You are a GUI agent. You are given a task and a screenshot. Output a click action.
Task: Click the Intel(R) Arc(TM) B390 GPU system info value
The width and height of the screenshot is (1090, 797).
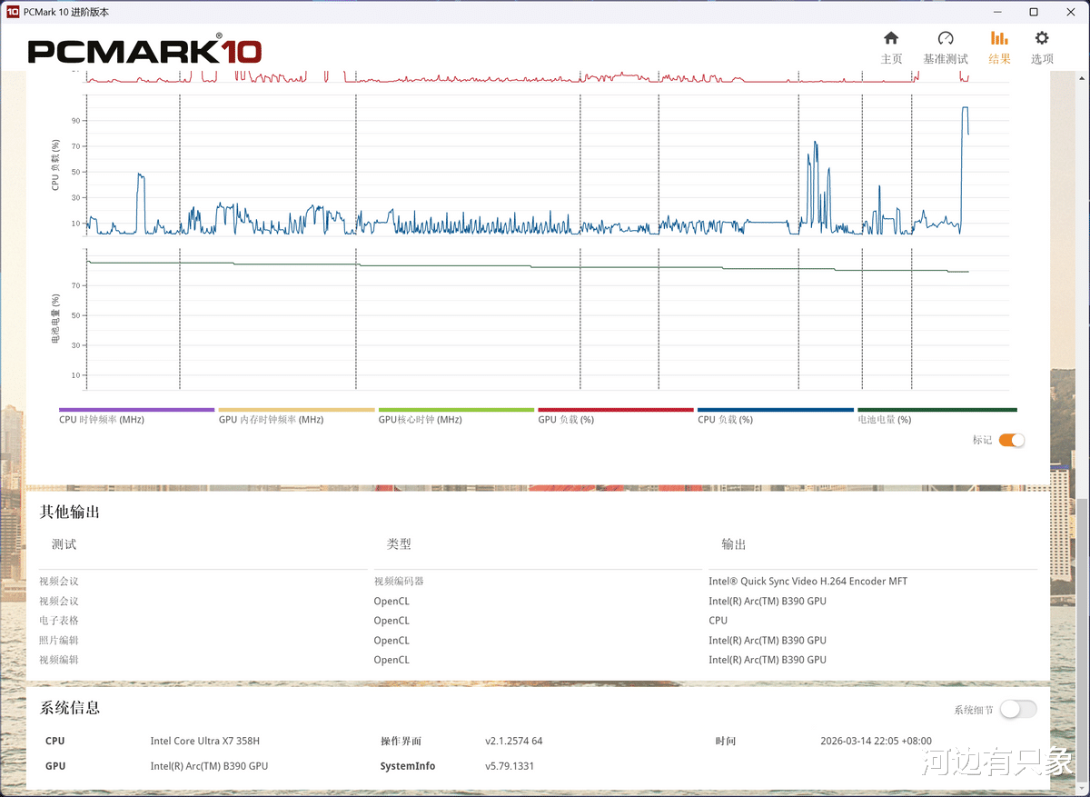pyautogui.click(x=209, y=766)
